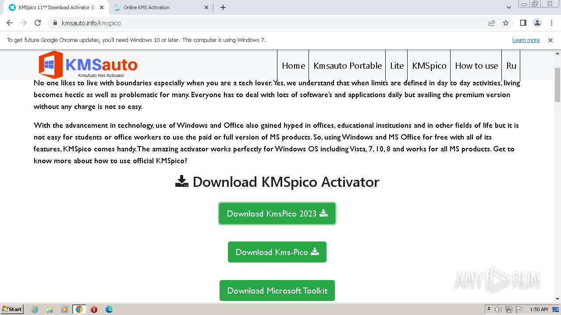Open the Chrome profile avatar
This screenshot has width=561, height=315.
[537, 23]
